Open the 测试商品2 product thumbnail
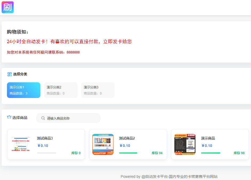 tap(103, 144)
